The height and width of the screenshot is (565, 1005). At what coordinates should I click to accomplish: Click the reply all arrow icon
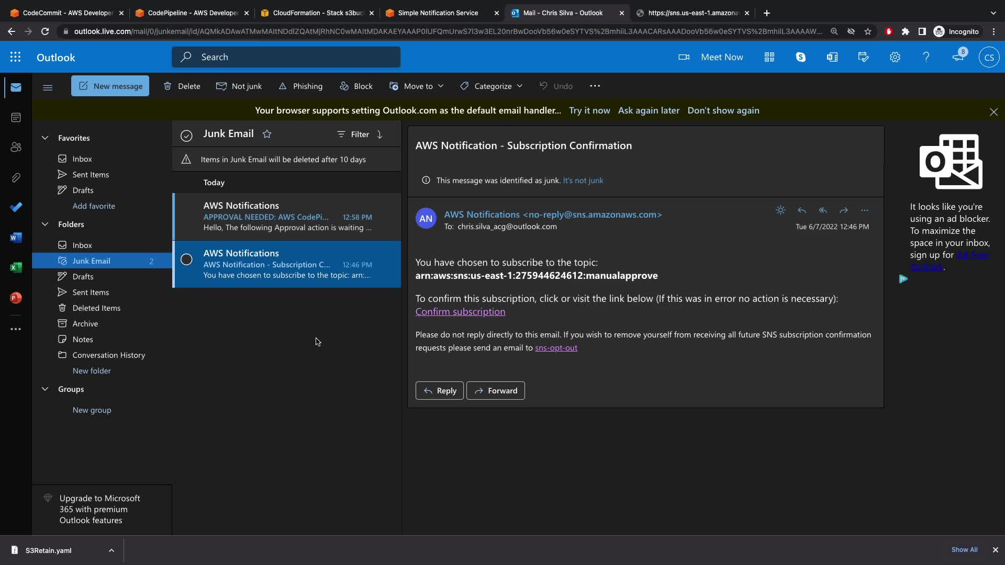point(822,210)
